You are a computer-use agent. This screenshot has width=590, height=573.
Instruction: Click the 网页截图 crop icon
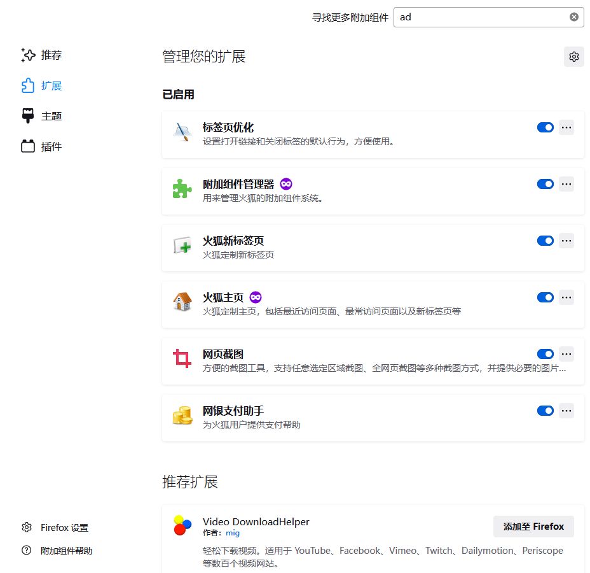point(182,358)
